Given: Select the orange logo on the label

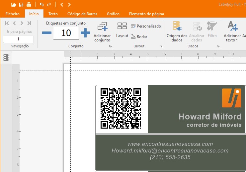Looking at the screenshot, I should pos(232,98).
